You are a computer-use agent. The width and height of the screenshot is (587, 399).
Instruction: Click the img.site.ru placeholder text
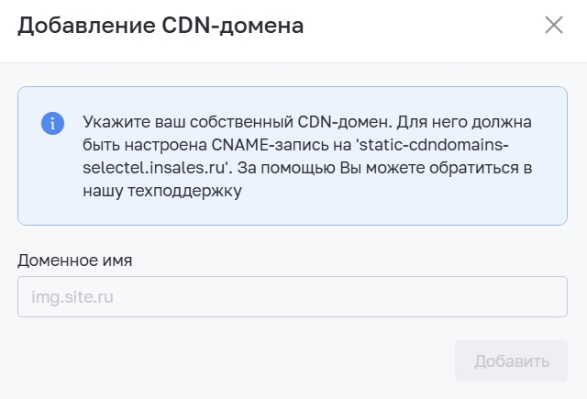coord(72,297)
